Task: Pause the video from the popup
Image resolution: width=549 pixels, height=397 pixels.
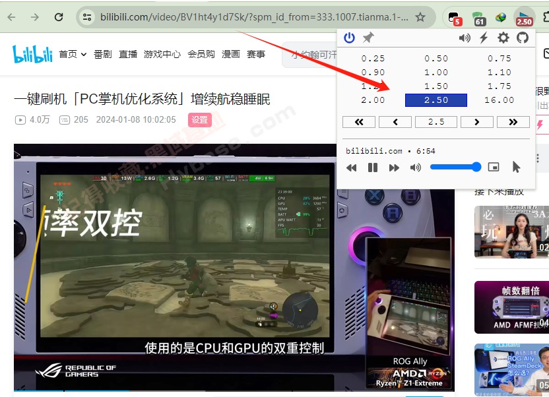Action: tap(373, 168)
